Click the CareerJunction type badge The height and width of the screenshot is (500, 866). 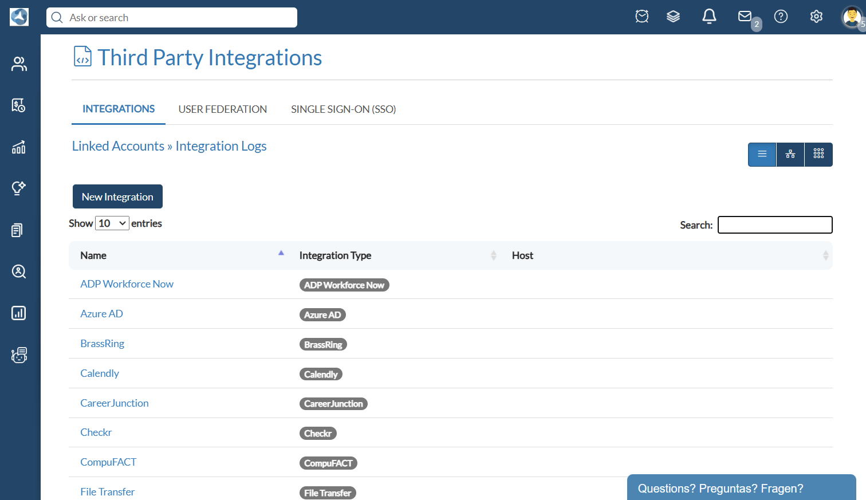click(333, 404)
